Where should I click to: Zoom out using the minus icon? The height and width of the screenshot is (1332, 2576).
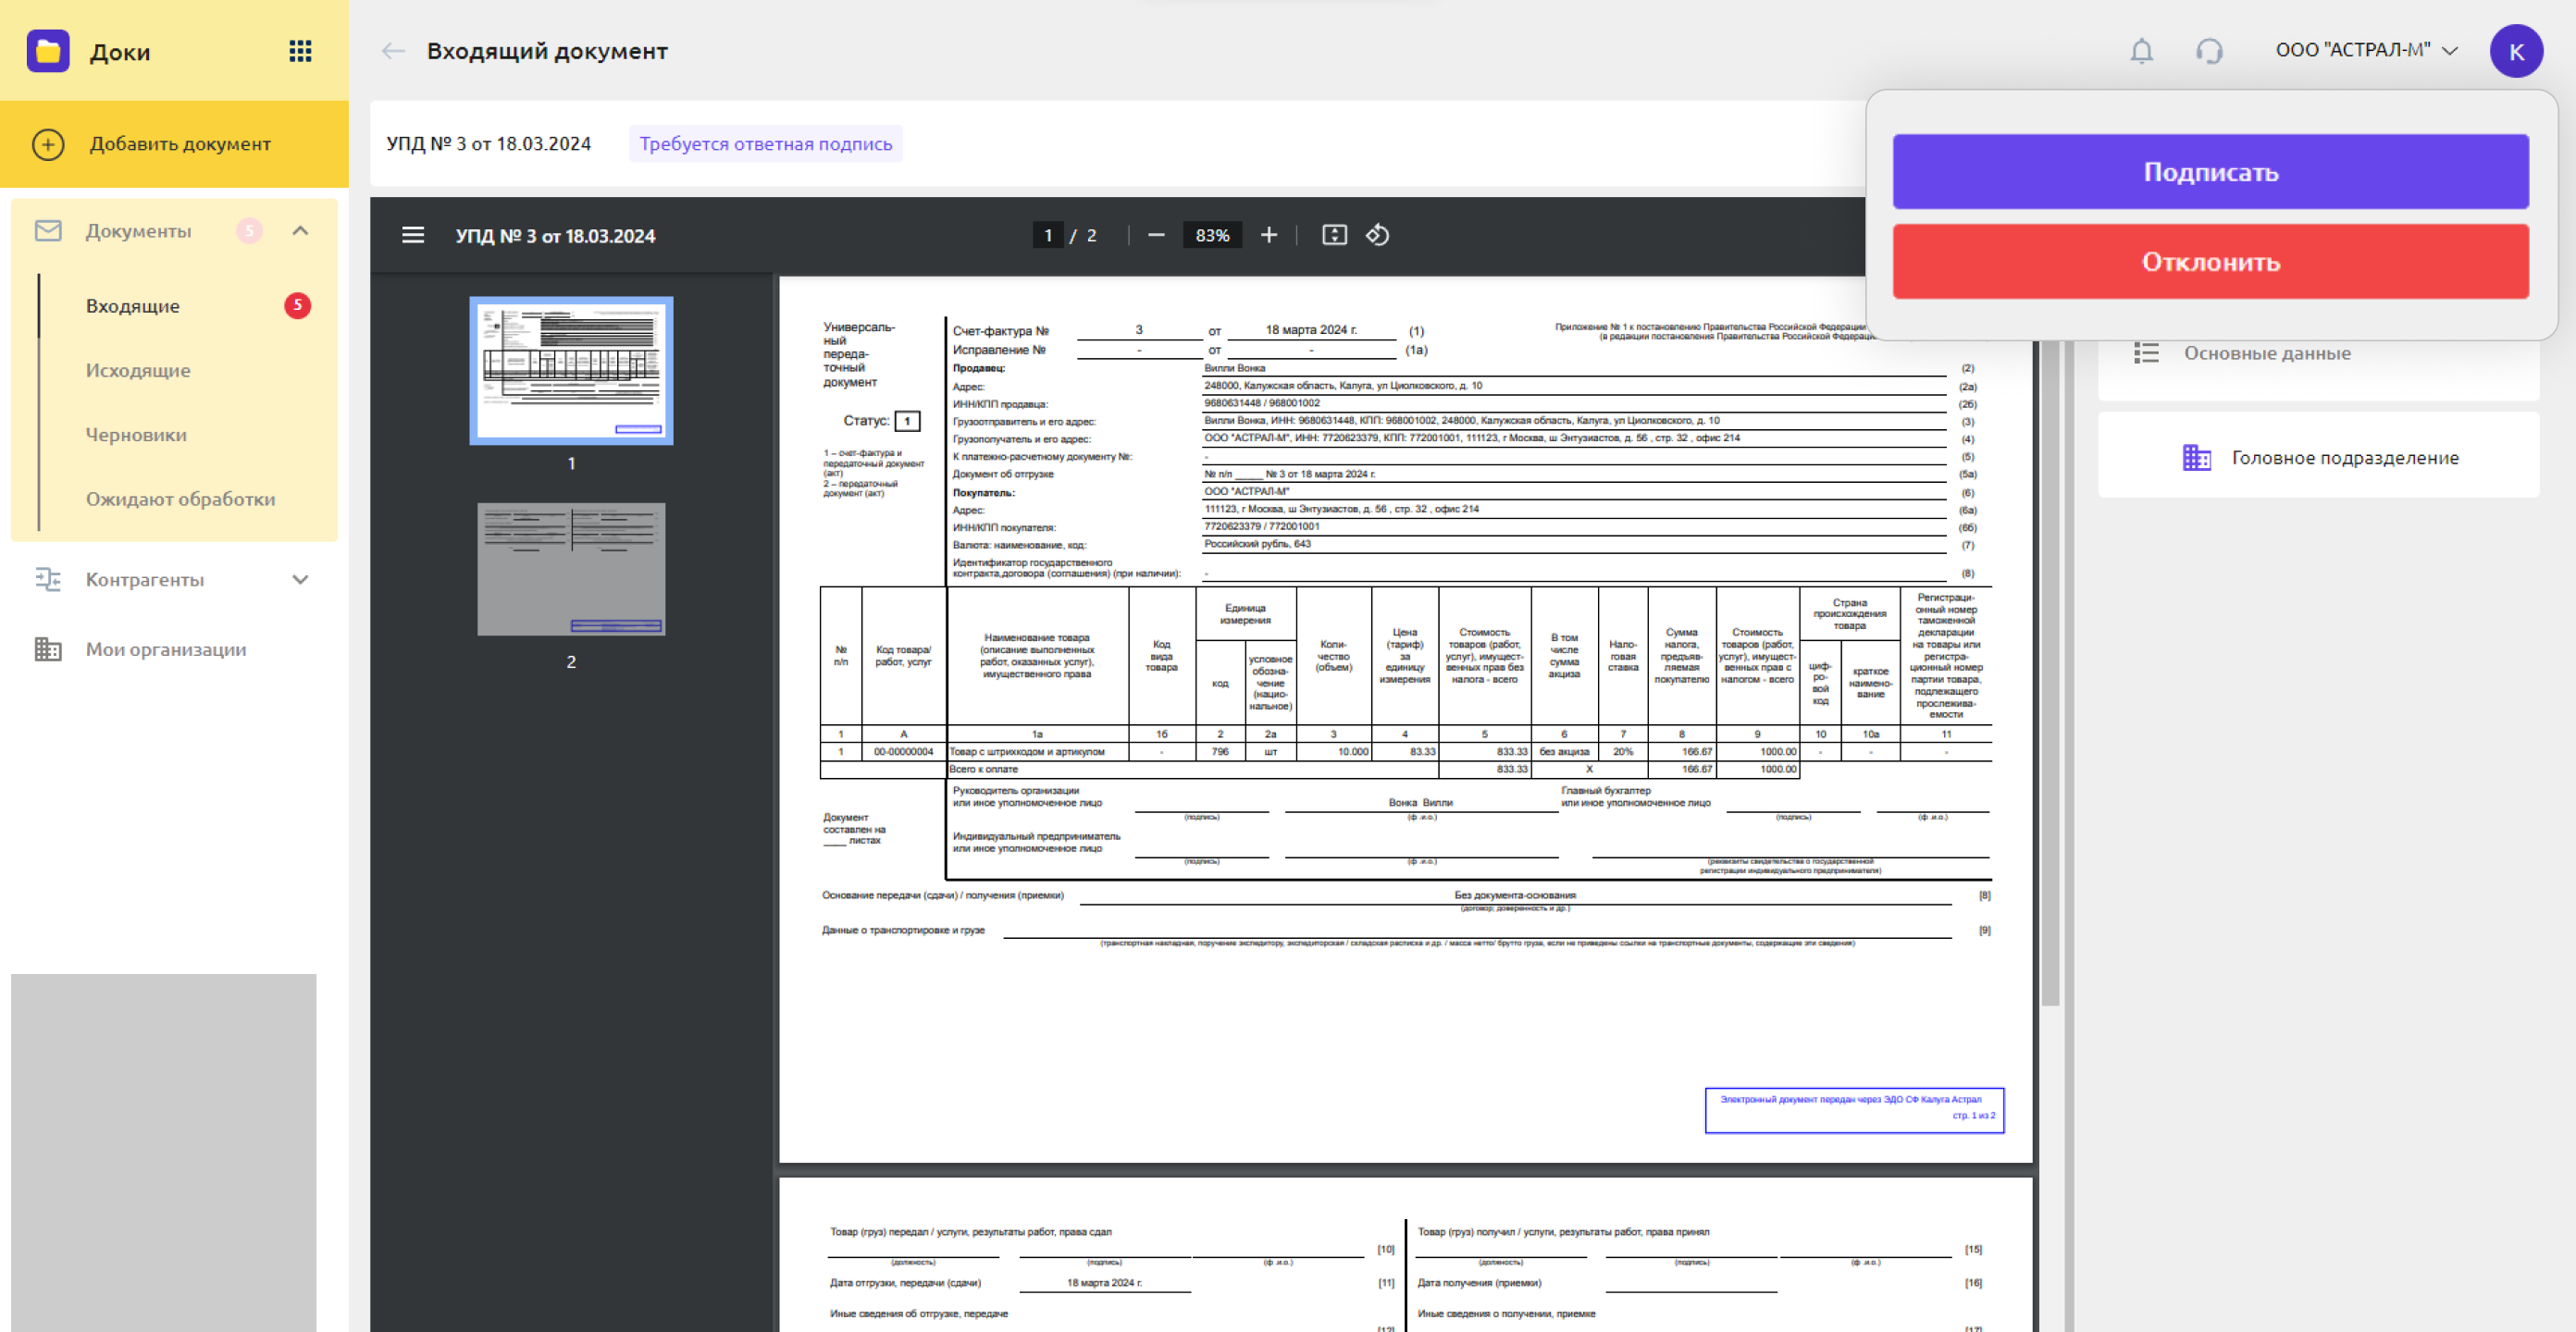1156,235
